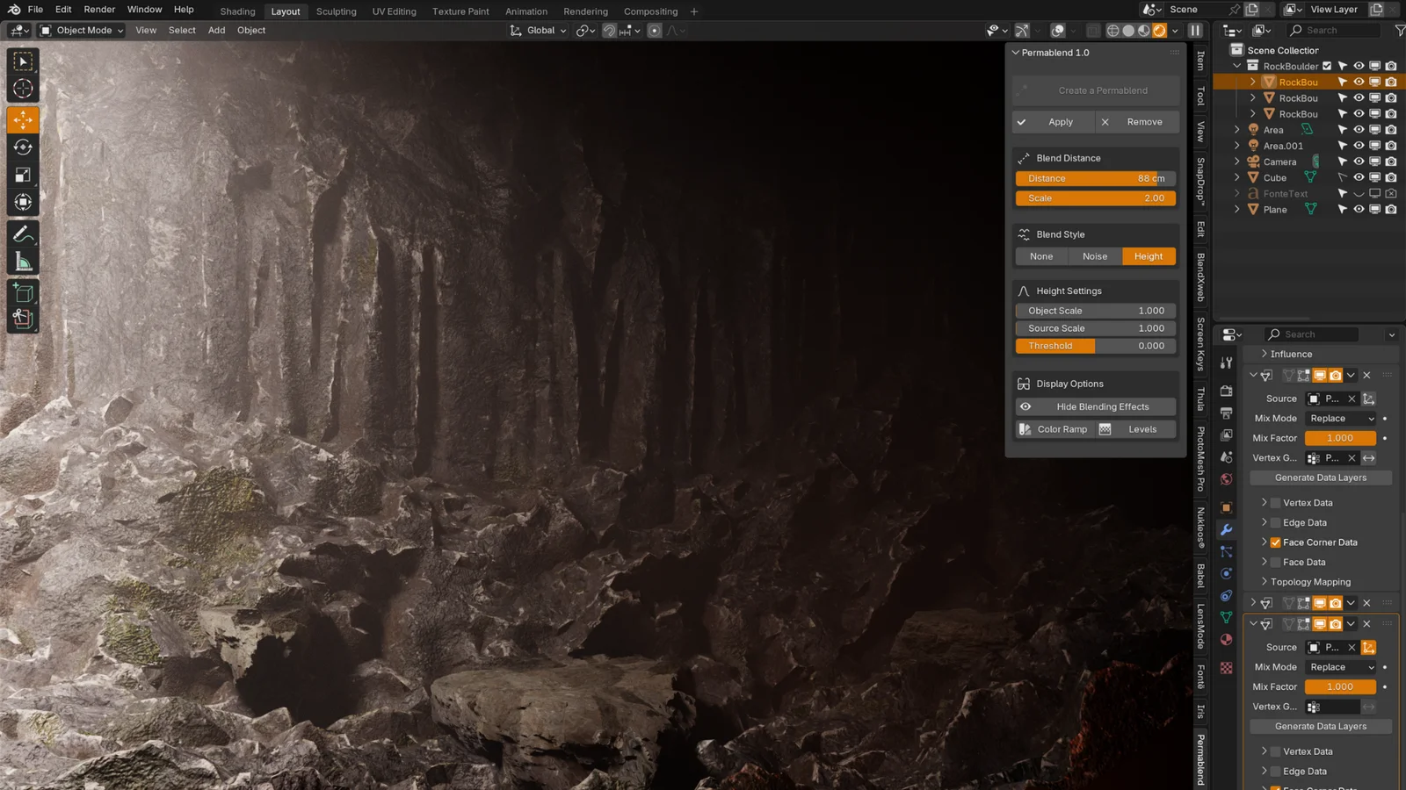The height and width of the screenshot is (790, 1406).
Task: Open the Render menu
Action: tap(98, 10)
